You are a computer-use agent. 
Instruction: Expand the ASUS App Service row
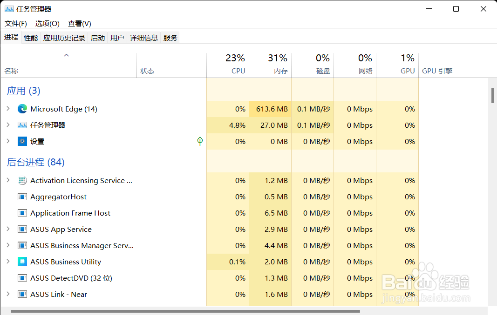(x=8, y=229)
